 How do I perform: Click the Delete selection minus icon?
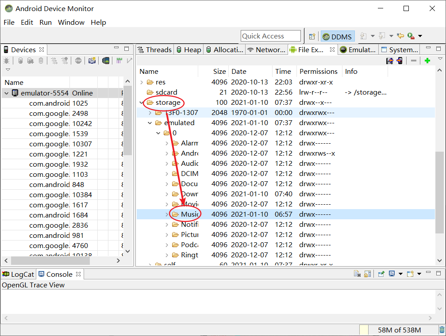click(x=414, y=61)
